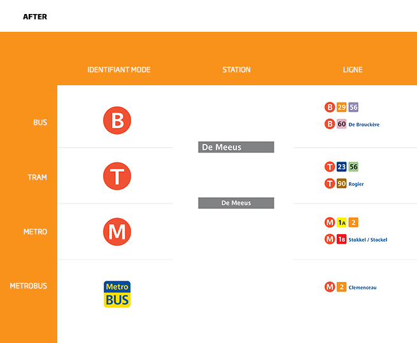Select dark blue tram line 23 badge
The image size is (417, 343).
pyautogui.click(x=342, y=167)
